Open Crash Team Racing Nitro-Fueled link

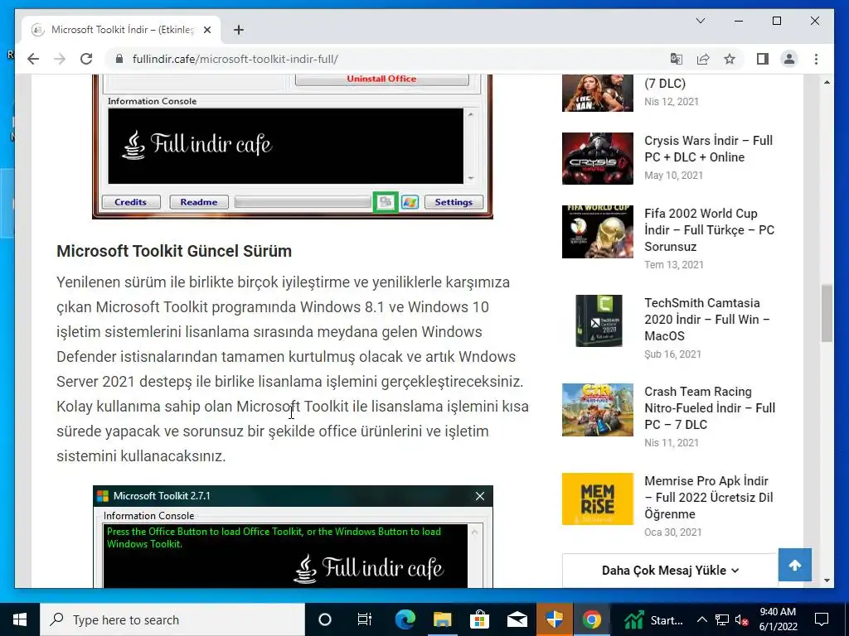coord(710,407)
